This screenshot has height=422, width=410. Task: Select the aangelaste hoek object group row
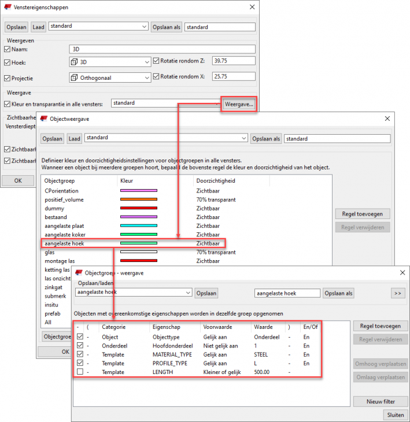pos(133,243)
